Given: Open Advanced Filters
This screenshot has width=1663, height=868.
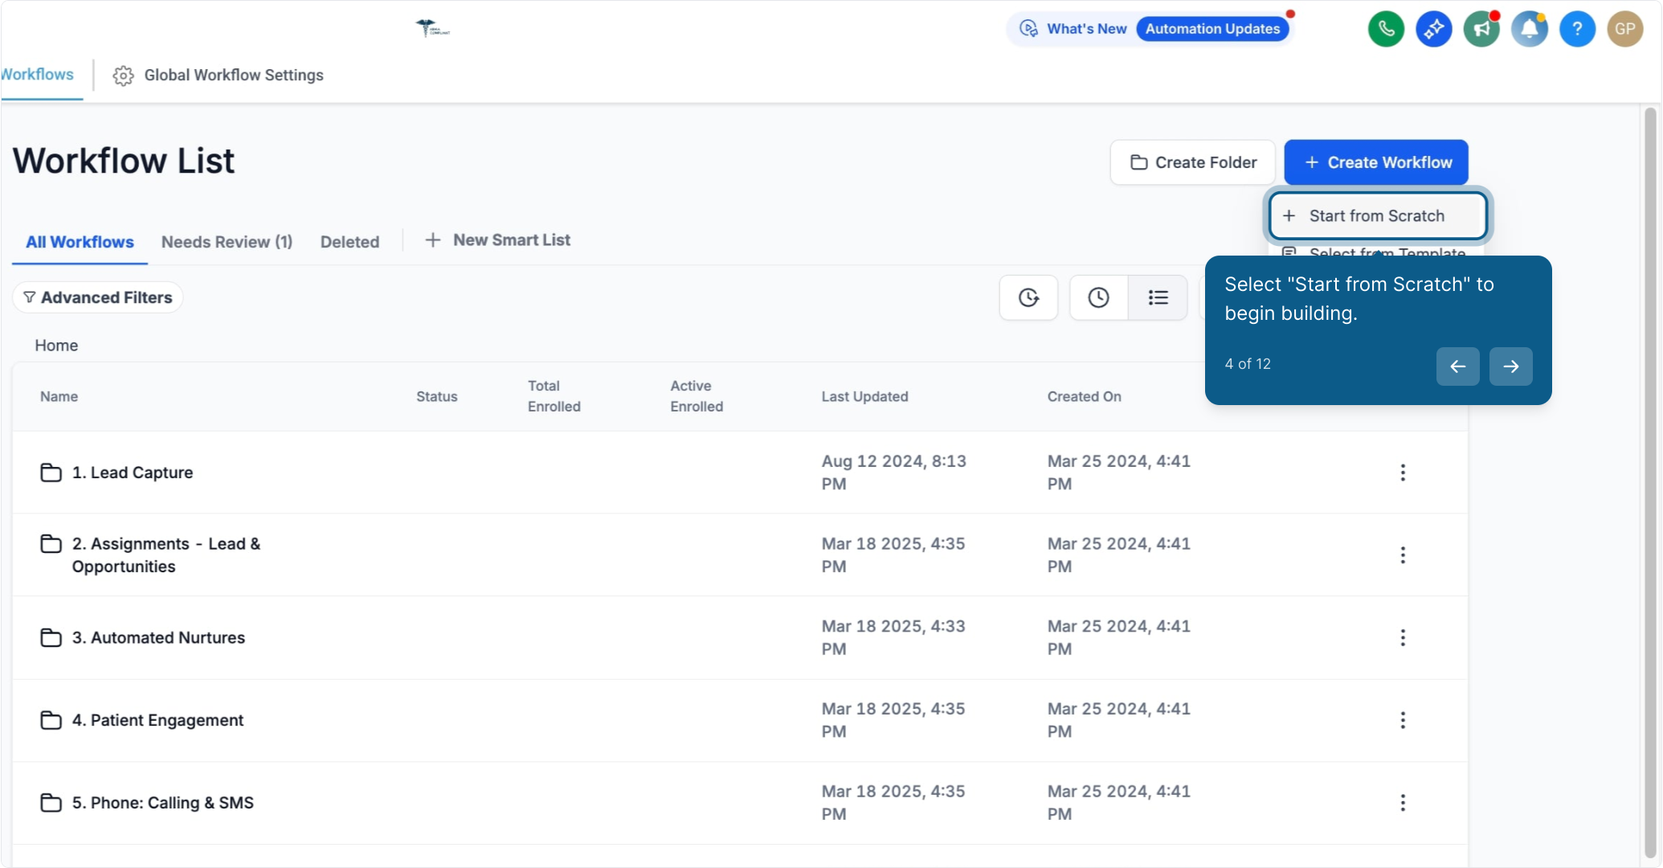Looking at the screenshot, I should [x=97, y=297].
